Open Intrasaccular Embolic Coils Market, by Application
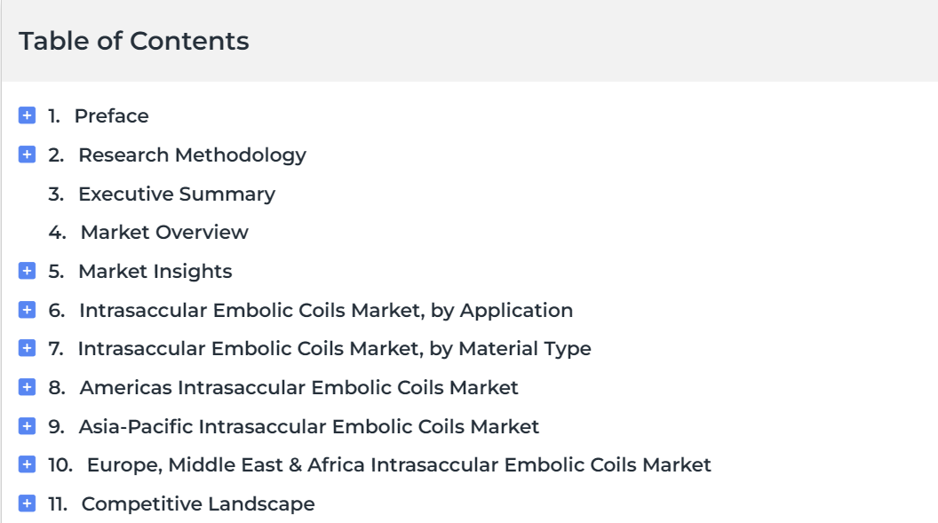 (x=326, y=311)
